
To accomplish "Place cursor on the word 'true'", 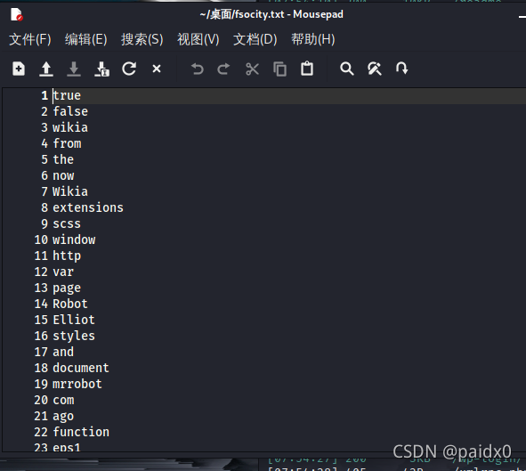I will (67, 95).
